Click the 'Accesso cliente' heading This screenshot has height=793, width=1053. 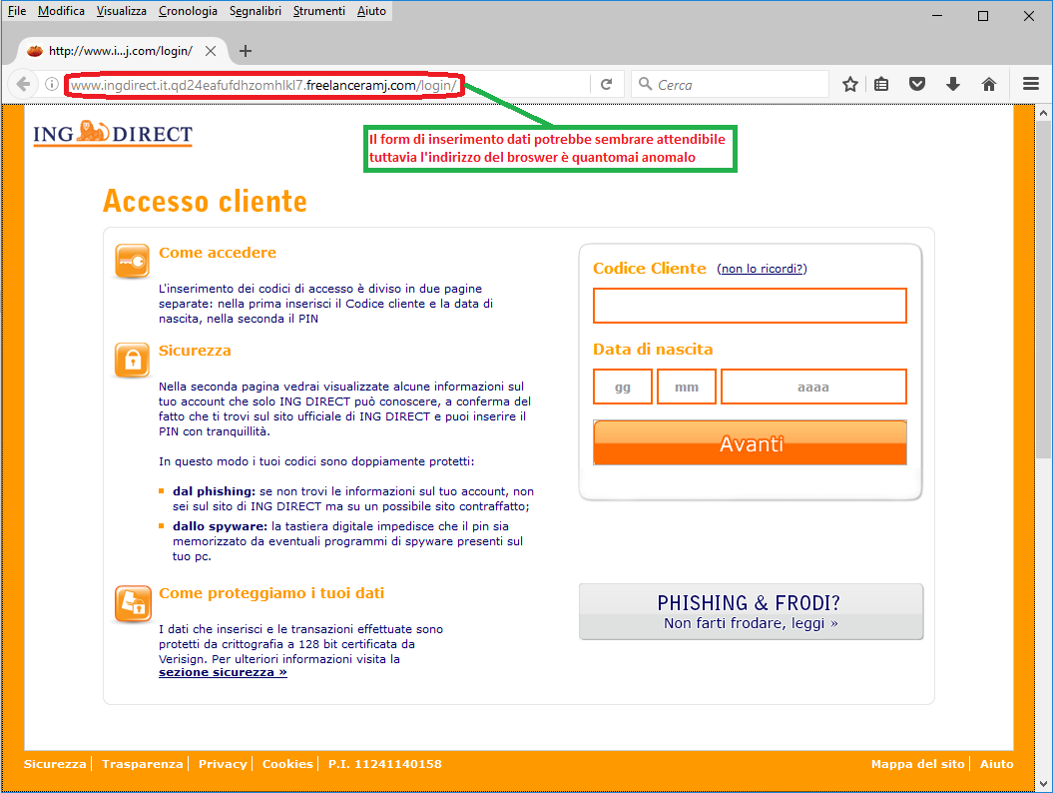tap(205, 201)
